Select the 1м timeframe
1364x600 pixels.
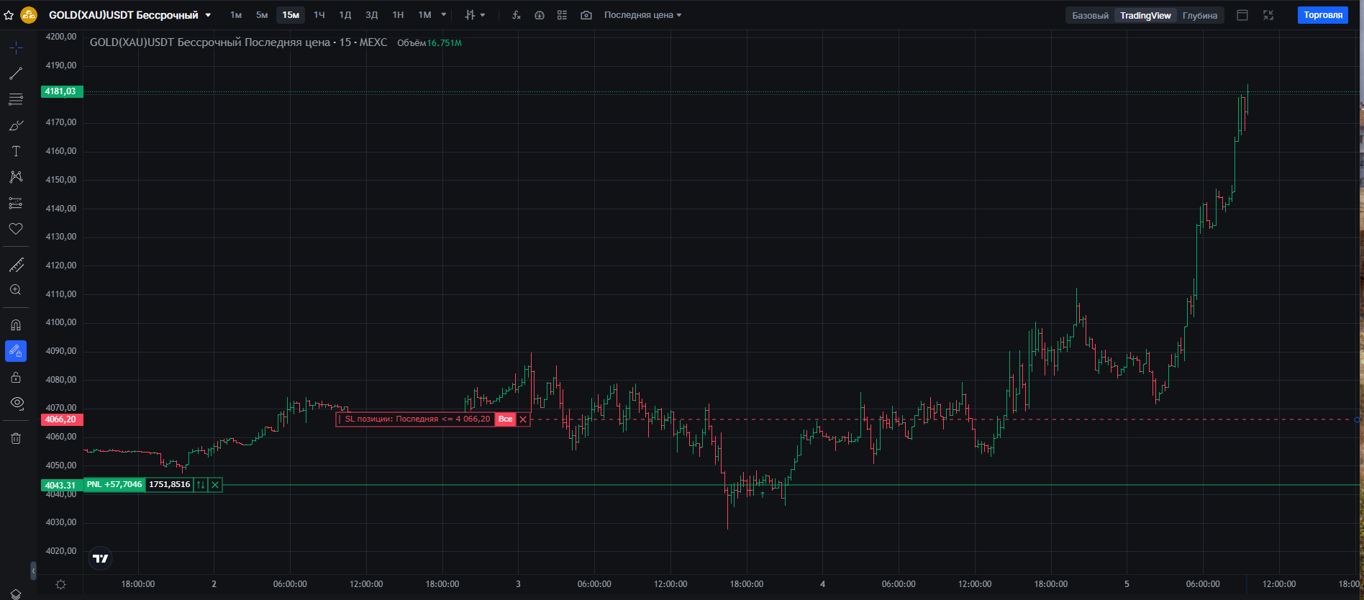pos(236,15)
